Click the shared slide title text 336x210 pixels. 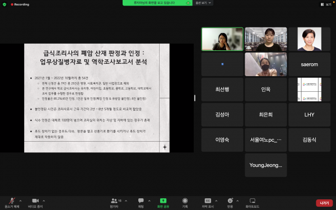(x=94, y=57)
